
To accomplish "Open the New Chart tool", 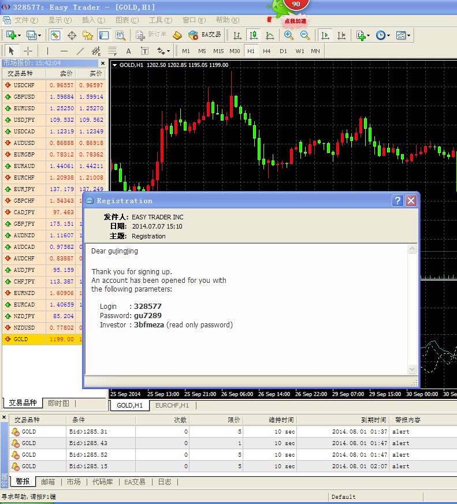I will point(11,35).
